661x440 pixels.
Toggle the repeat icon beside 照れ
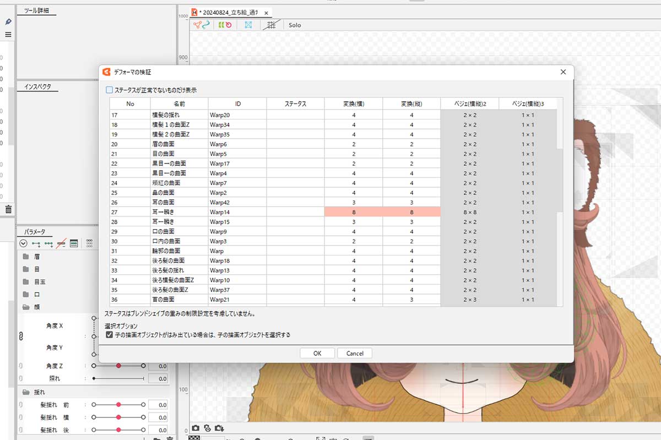pyautogui.click(x=21, y=378)
